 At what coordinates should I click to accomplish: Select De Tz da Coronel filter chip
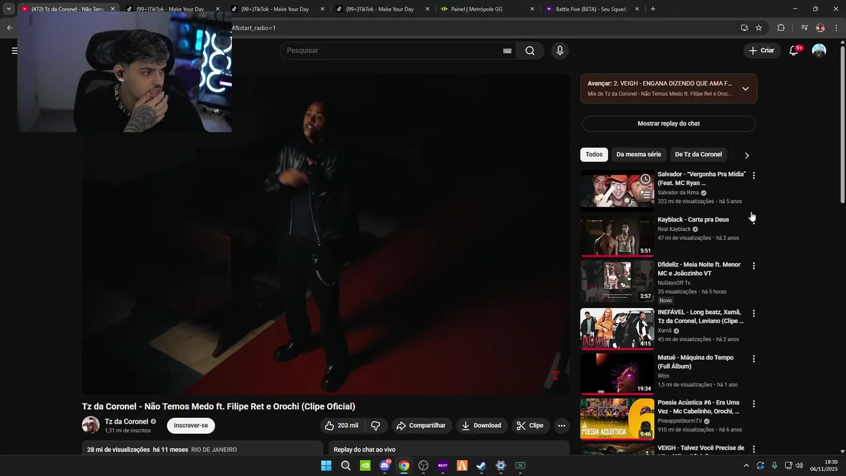pos(698,155)
